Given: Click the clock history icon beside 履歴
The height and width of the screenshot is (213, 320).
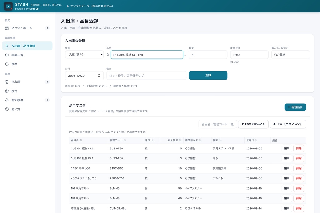Looking at the screenshot, I should tap(7, 64).
